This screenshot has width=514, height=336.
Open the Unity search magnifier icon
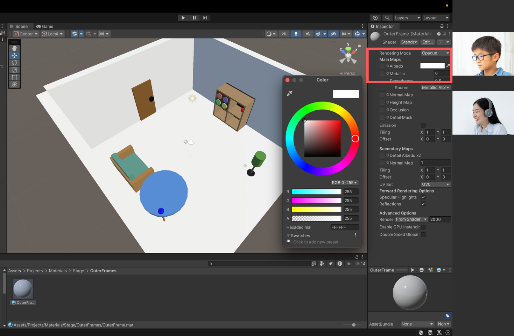(387, 18)
